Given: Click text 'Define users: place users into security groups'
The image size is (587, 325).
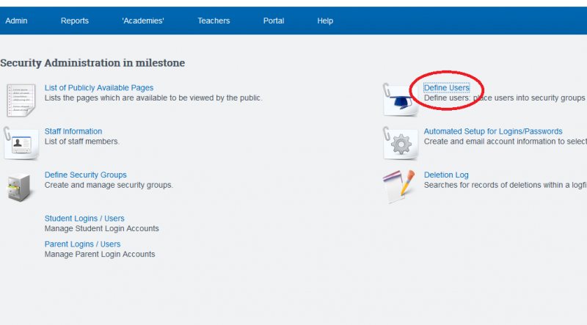Looking at the screenshot, I should 504,98.
